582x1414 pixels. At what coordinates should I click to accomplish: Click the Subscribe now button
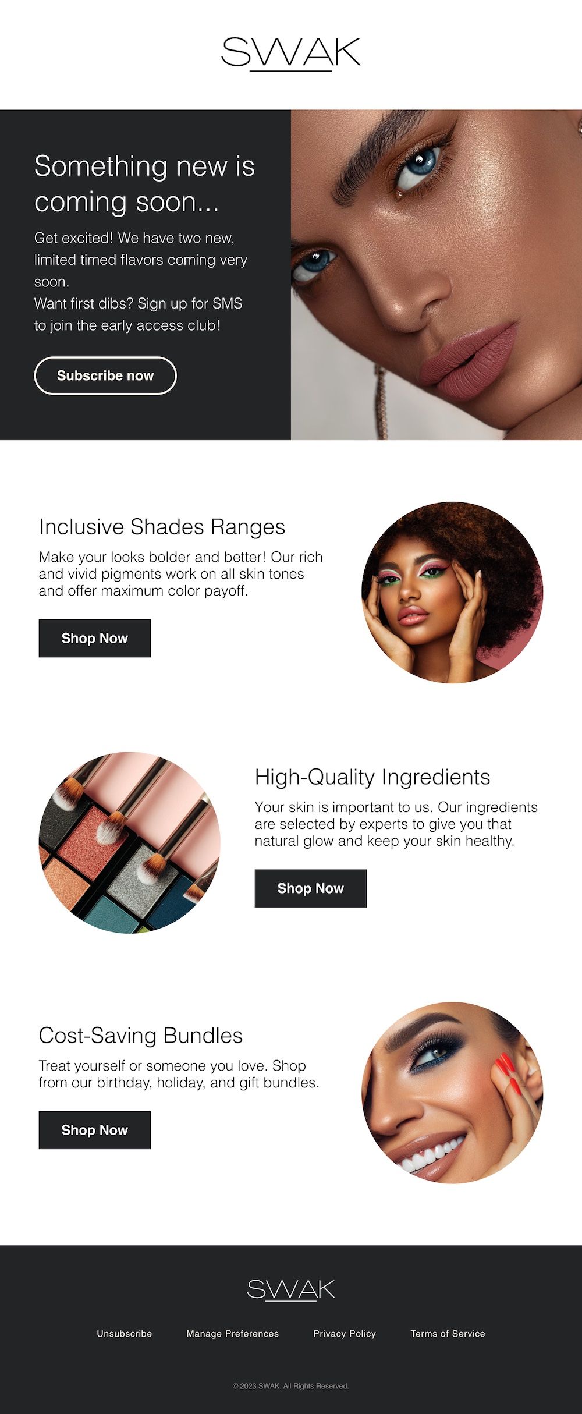[x=105, y=375]
